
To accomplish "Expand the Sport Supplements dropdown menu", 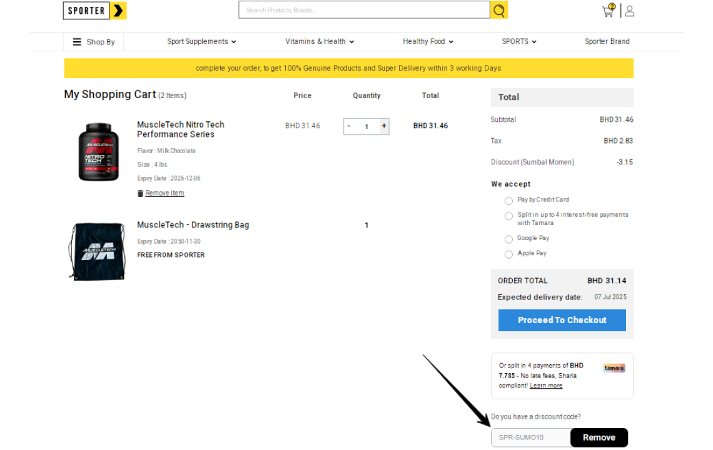I will (x=201, y=41).
